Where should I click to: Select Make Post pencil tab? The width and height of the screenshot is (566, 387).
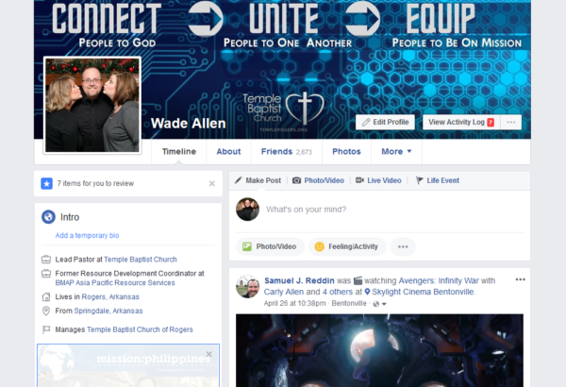258,180
